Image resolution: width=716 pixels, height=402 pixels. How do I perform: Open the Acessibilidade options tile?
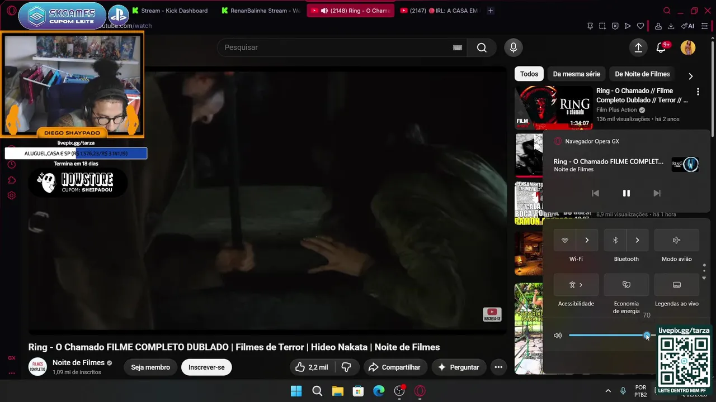(576, 285)
